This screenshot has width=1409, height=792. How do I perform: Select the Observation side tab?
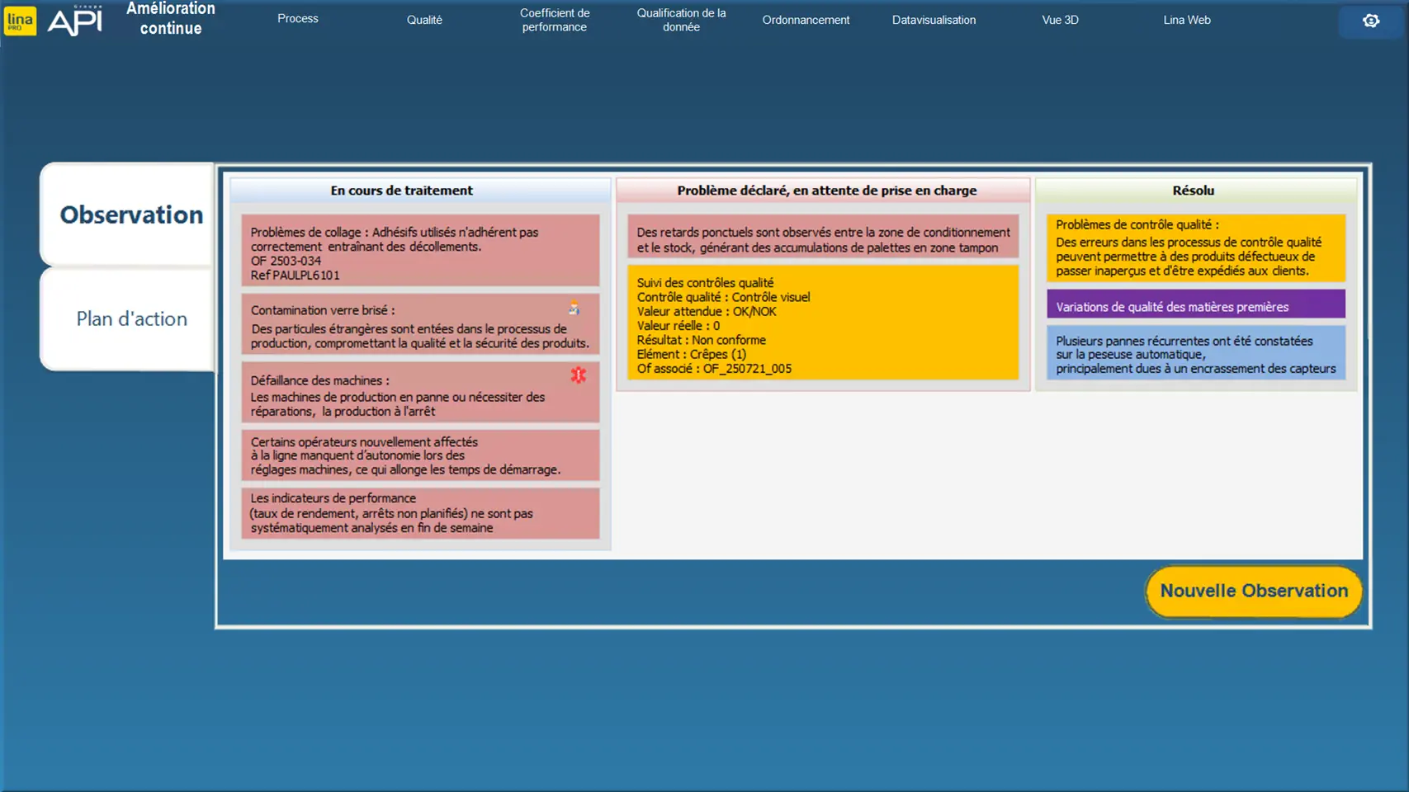130,214
